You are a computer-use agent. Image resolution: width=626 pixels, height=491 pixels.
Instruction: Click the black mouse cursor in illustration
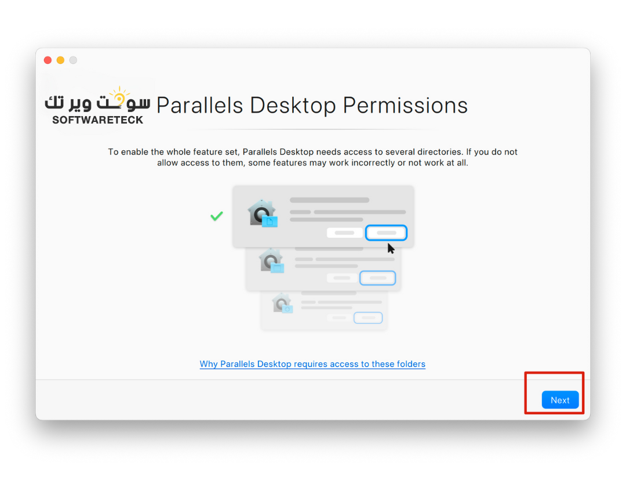coord(391,248)
